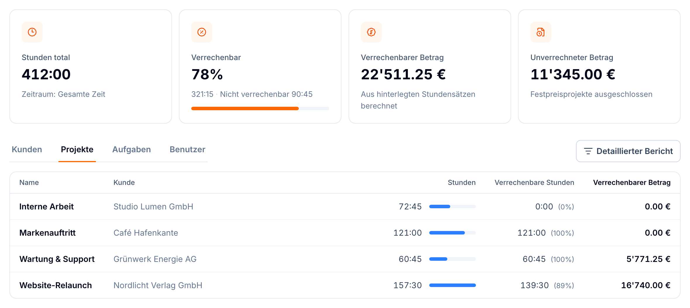
Task: Click the 22'511.25 € amount
Action: 403,74
